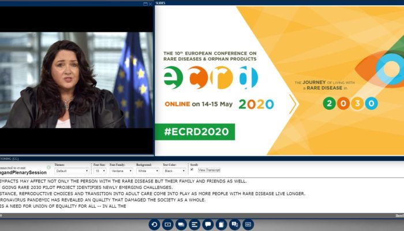Viewport: 404px width, 231px height.
Task: Toggle the CC closed captioning icon
Action: pos(248,225)
